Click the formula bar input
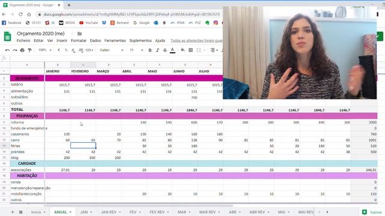 point(115,58)
